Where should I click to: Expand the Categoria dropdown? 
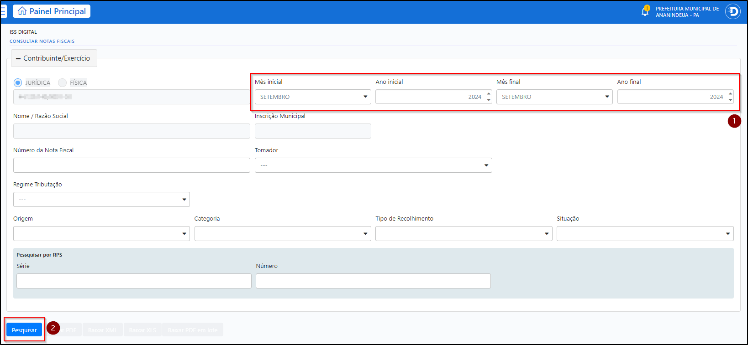[x=283, y=233]
